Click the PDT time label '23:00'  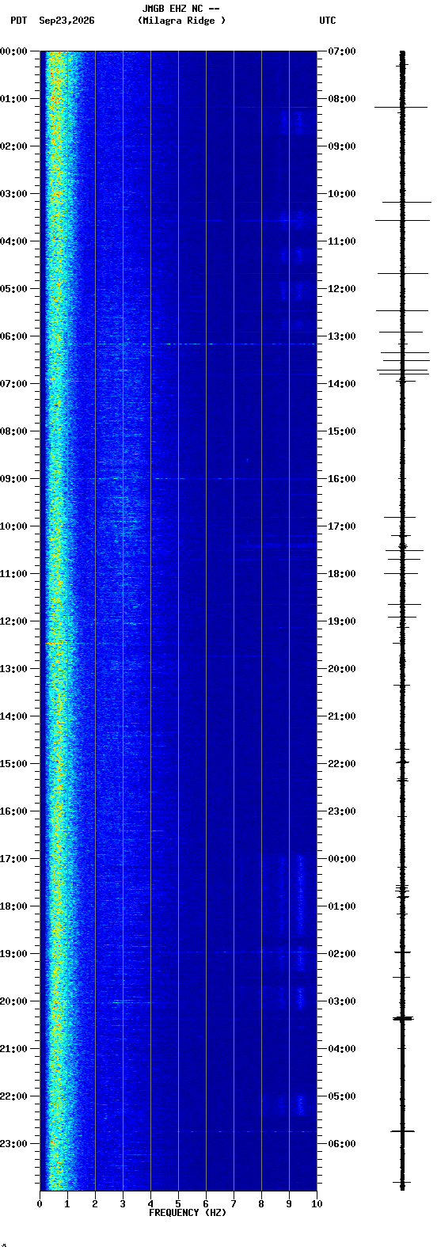pos(13,1144)
